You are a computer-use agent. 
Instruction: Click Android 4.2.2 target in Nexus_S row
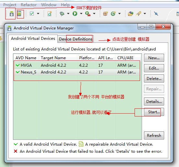[54, 72]
